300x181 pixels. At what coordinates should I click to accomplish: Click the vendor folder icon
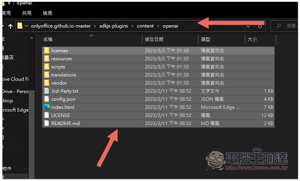[47, 83]
